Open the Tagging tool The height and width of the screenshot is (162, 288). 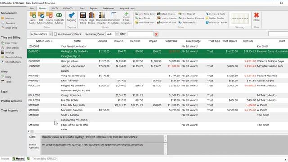(72, 17)
